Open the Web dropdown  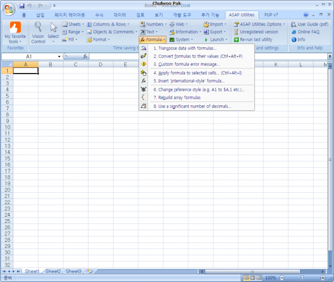click(x=179, y=24)
